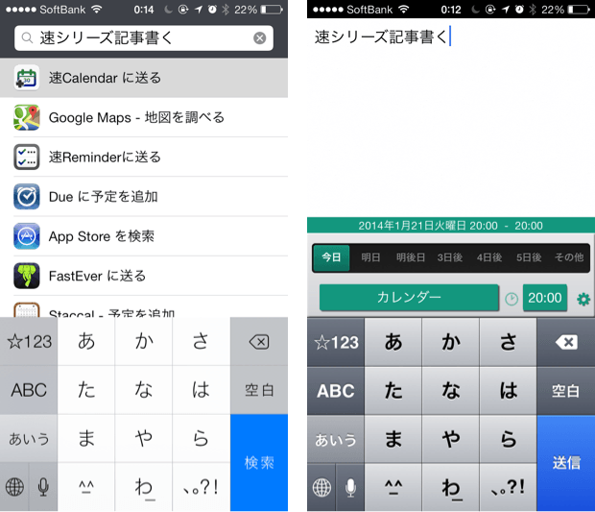Select Due に予定を追加 action
This screenshot has width=595, height=512.
144,196
